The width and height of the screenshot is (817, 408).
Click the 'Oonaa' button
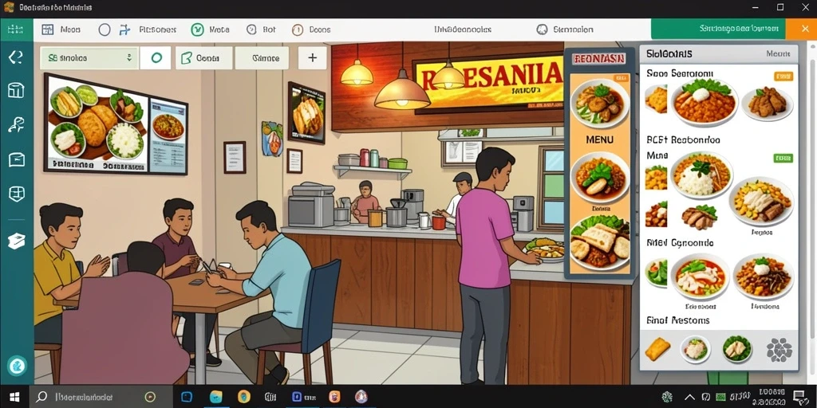[x=203, y=58]
